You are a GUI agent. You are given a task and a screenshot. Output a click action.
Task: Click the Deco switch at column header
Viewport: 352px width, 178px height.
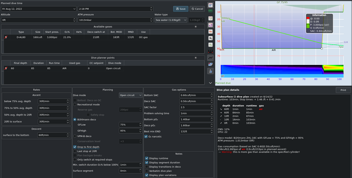pyautogui.click(x=95, y=32)
